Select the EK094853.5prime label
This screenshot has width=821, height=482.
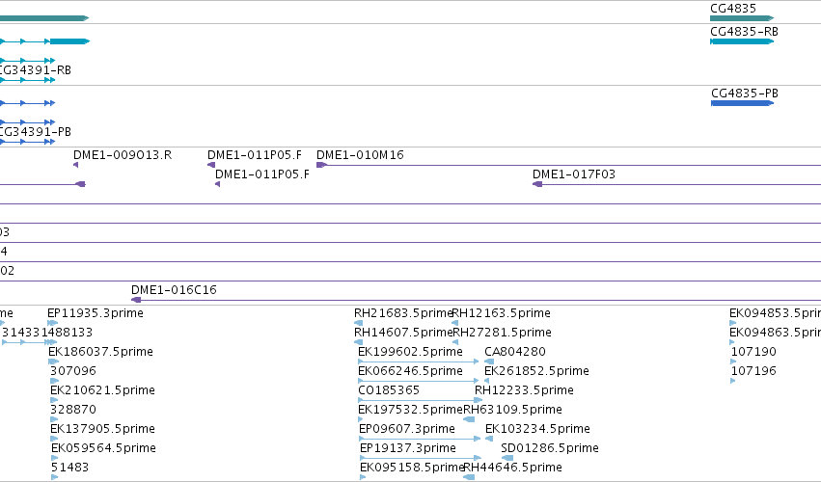point(775,313)
